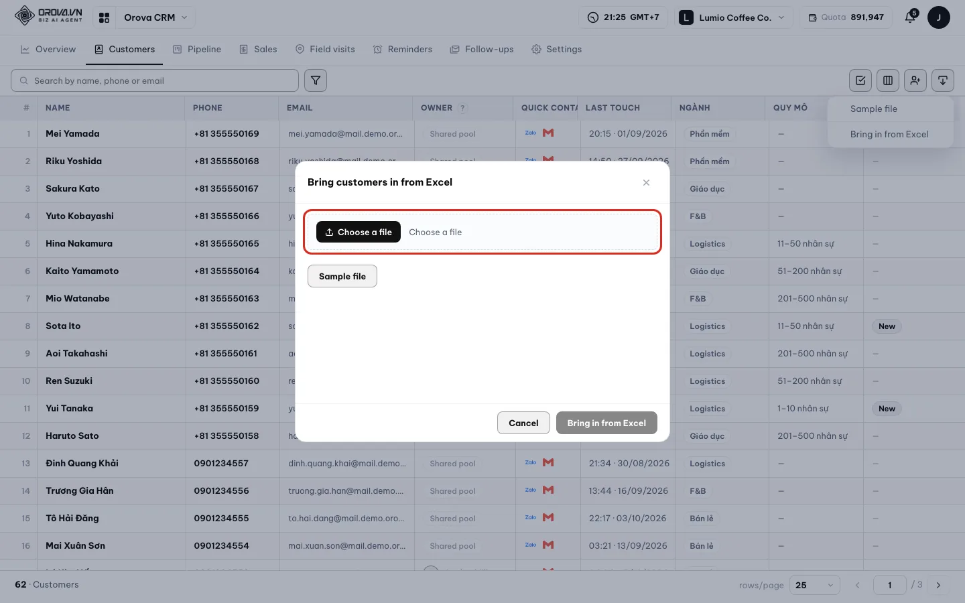The image size is (965, 603).
Task: Open the notifications bell
Action: pyautogui.click(x=910, y=17)
